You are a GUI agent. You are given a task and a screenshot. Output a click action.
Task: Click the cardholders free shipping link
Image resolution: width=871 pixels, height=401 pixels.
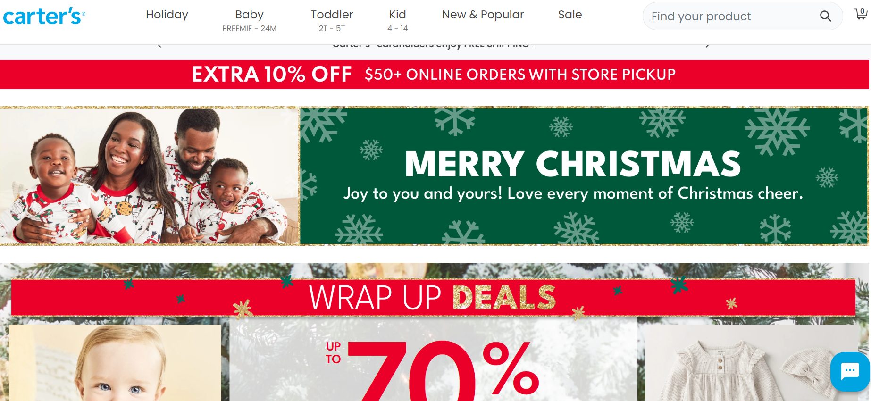433,46
